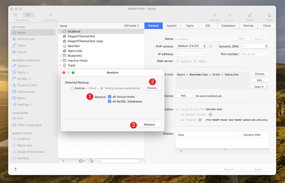Click the Add Host toolbar icon
285x183 pixels.
point(214,15)
